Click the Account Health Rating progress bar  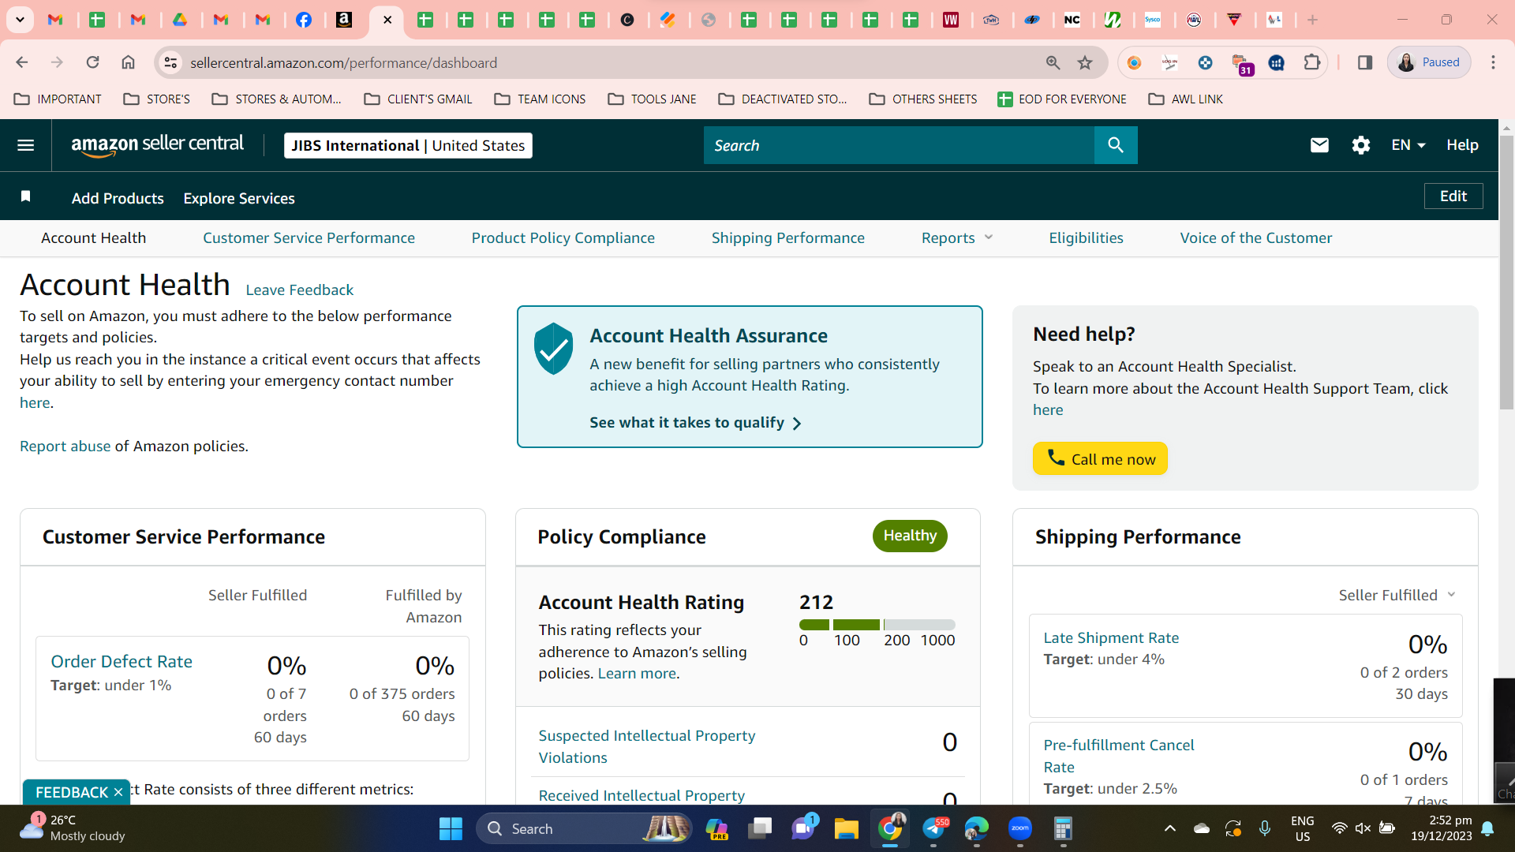coord(877,625)
